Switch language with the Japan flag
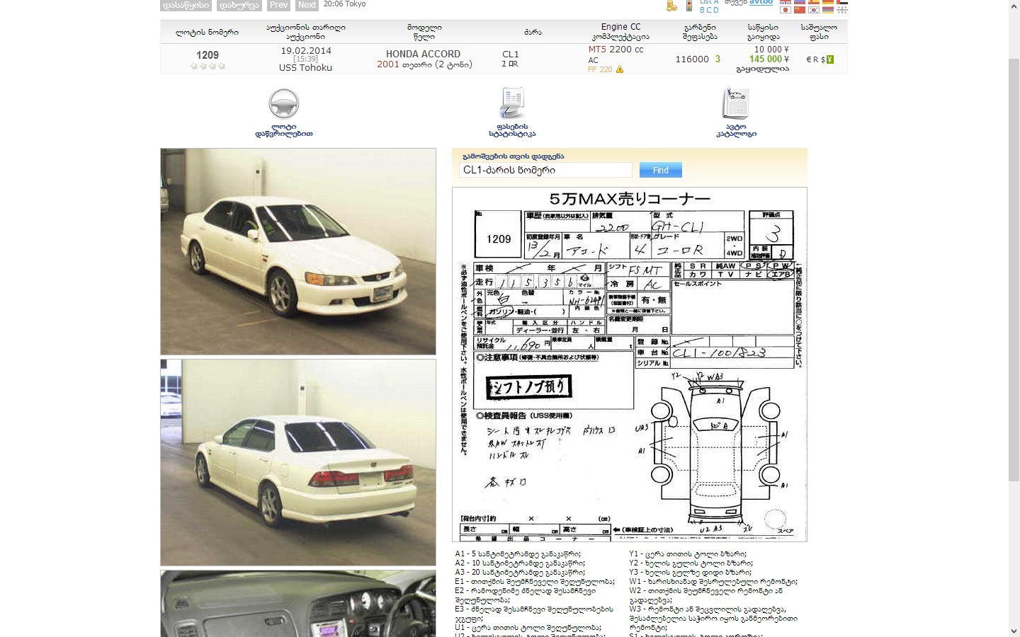This screenshot has width=1020, height=637. coord(786,10)
